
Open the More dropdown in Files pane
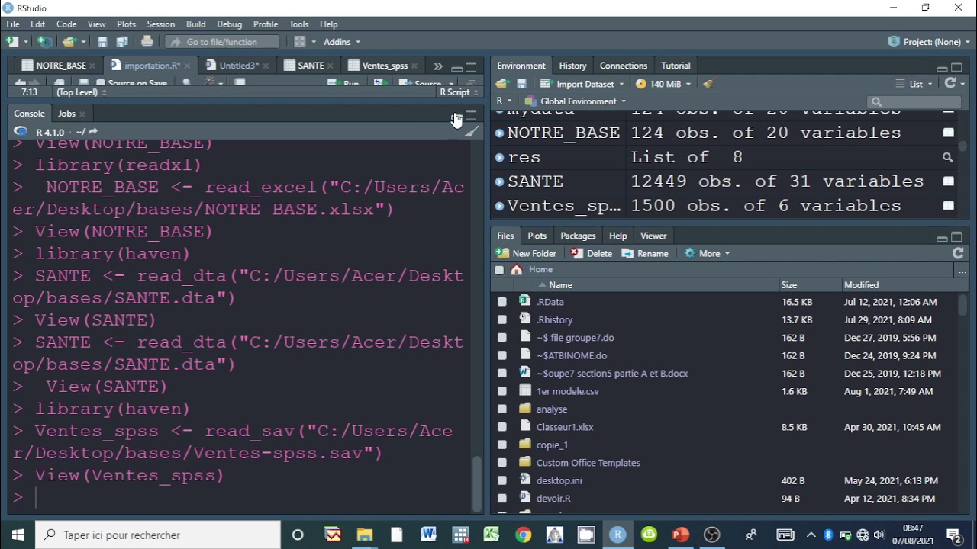[x=708, y=253]
